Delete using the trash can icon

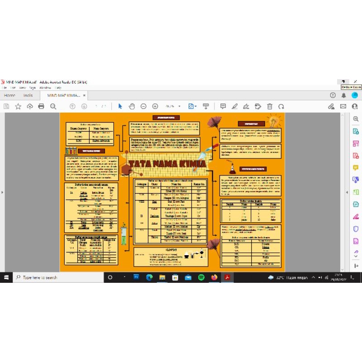point(270,106)
